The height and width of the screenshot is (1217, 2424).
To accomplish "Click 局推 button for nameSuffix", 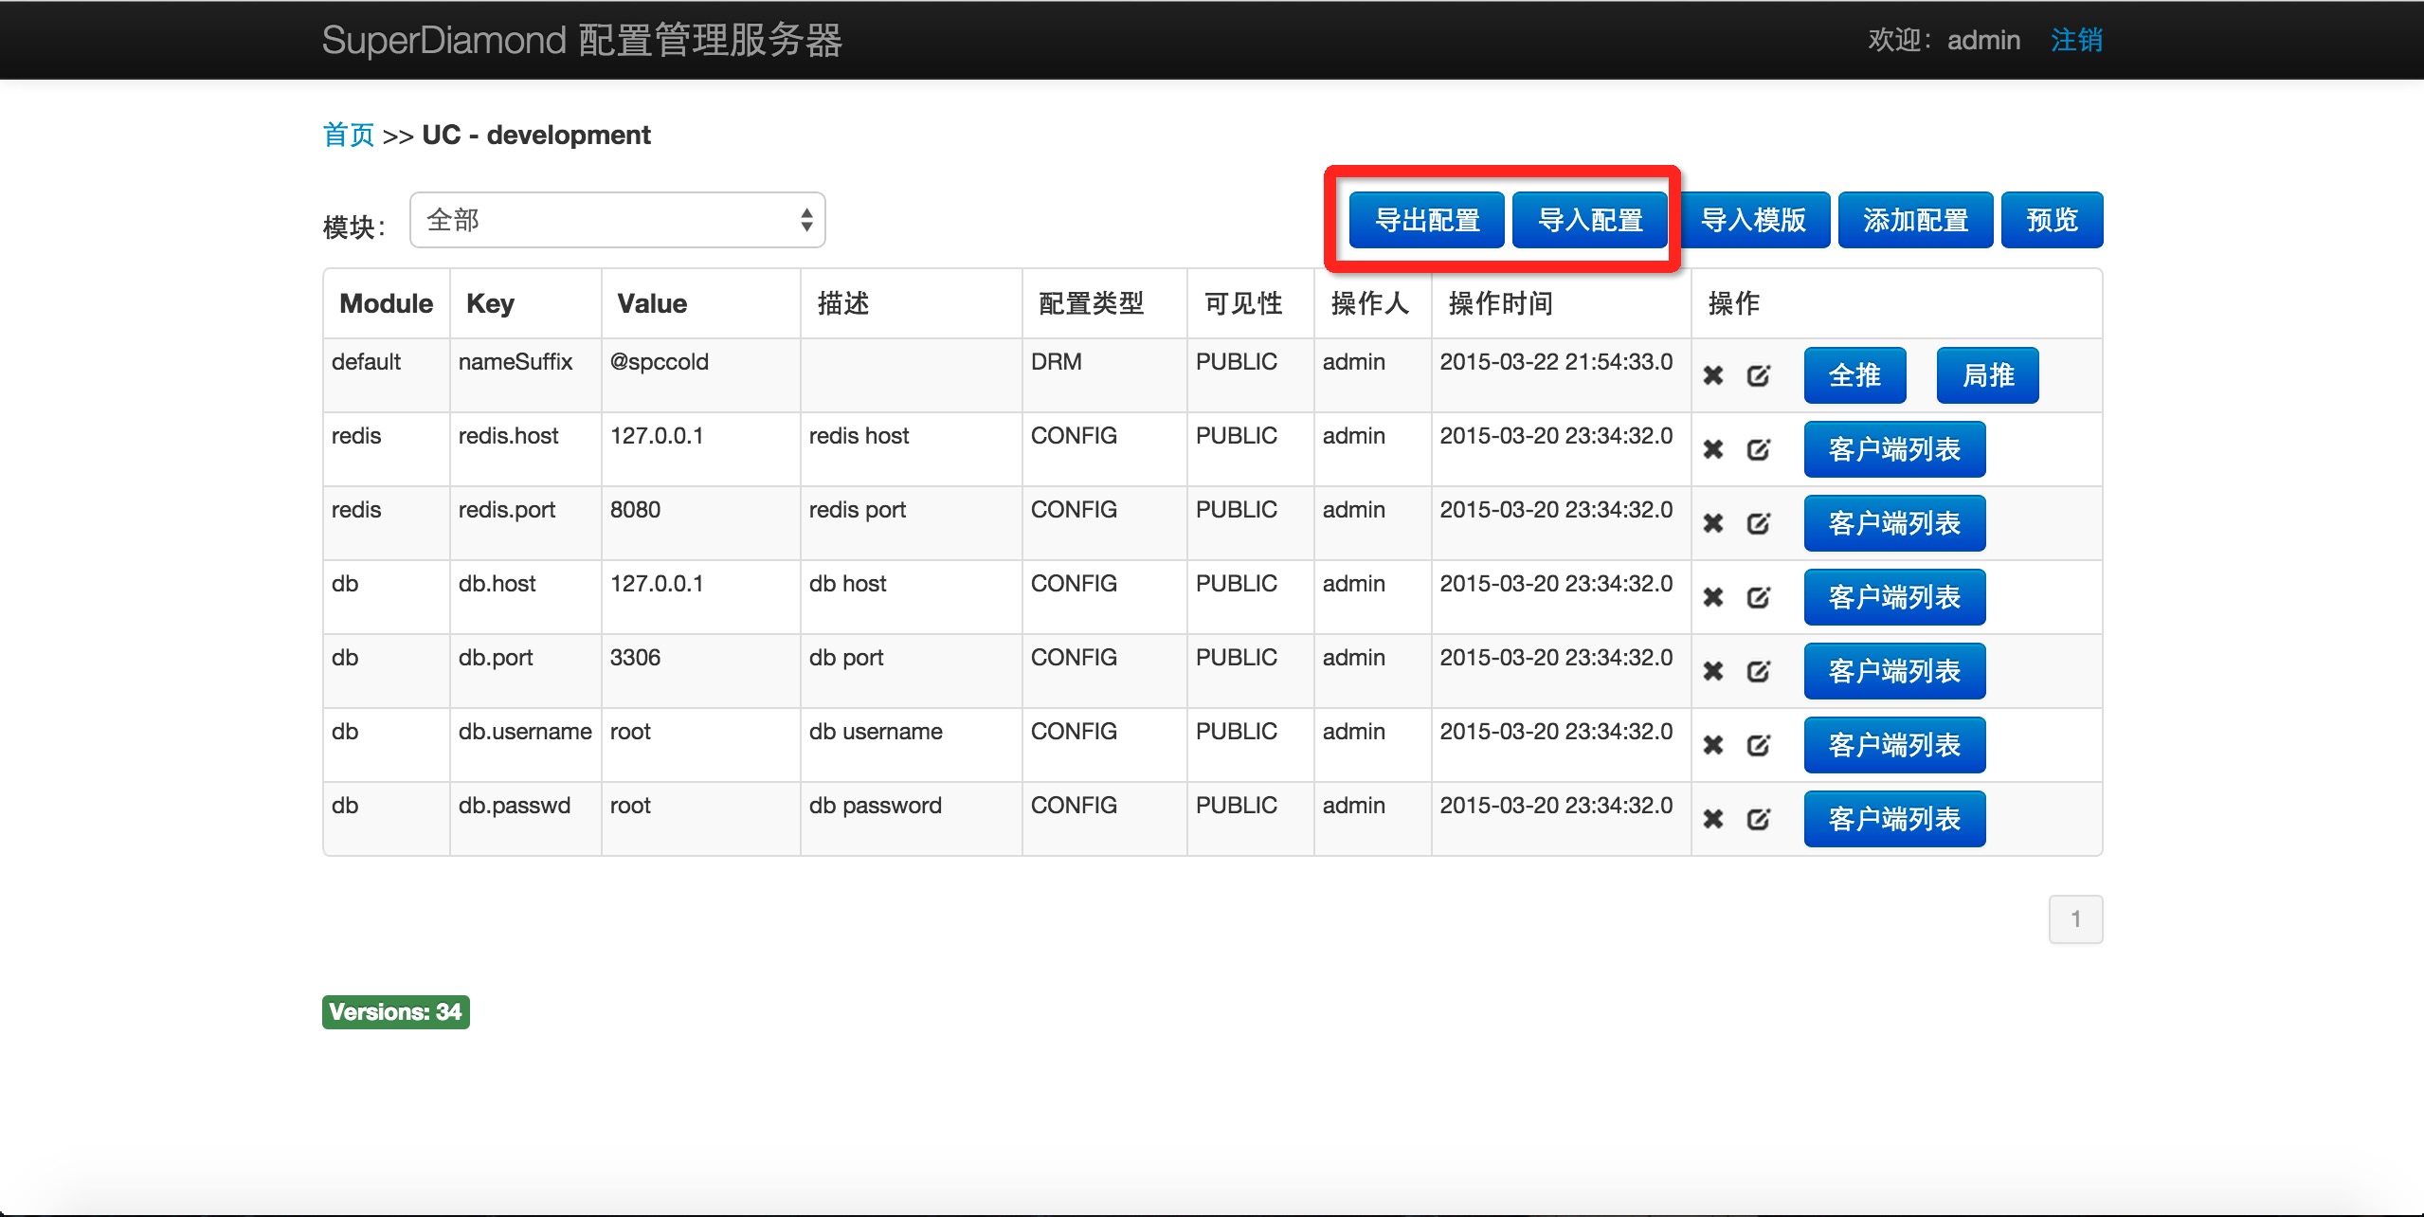I will (x=1987, y=375).
